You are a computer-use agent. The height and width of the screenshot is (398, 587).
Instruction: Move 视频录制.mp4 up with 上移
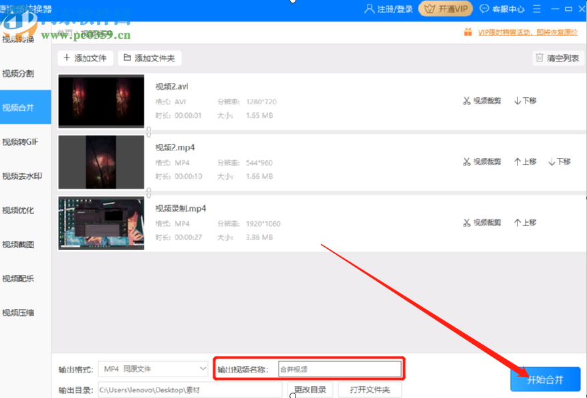click(x=525, y=223)
